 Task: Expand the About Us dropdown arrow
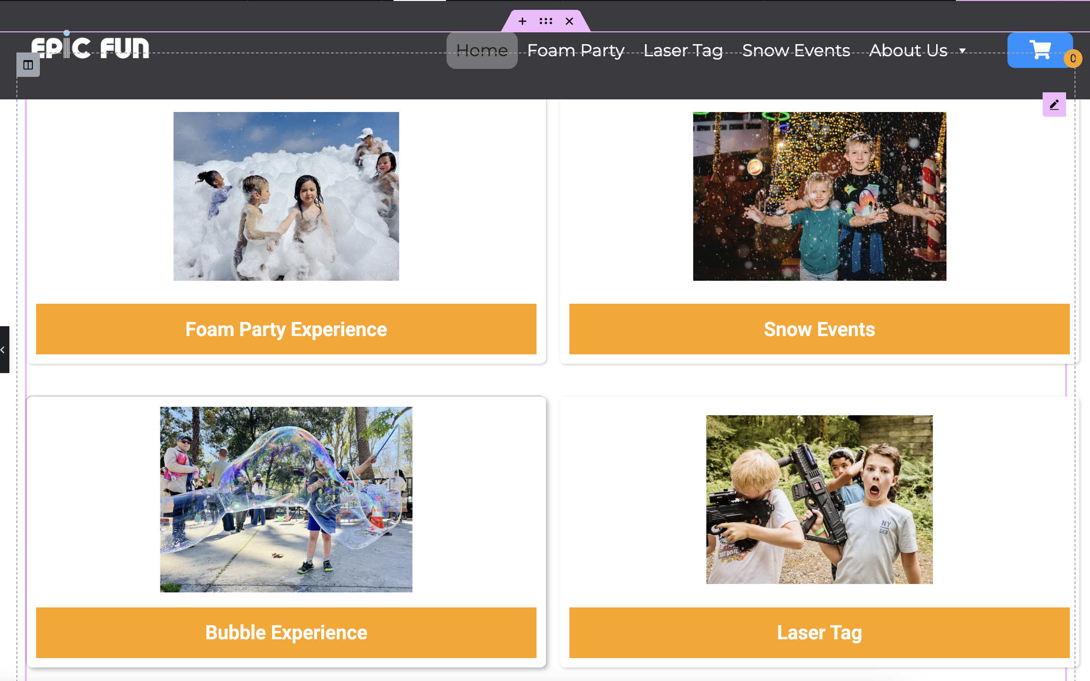[962, 51]
